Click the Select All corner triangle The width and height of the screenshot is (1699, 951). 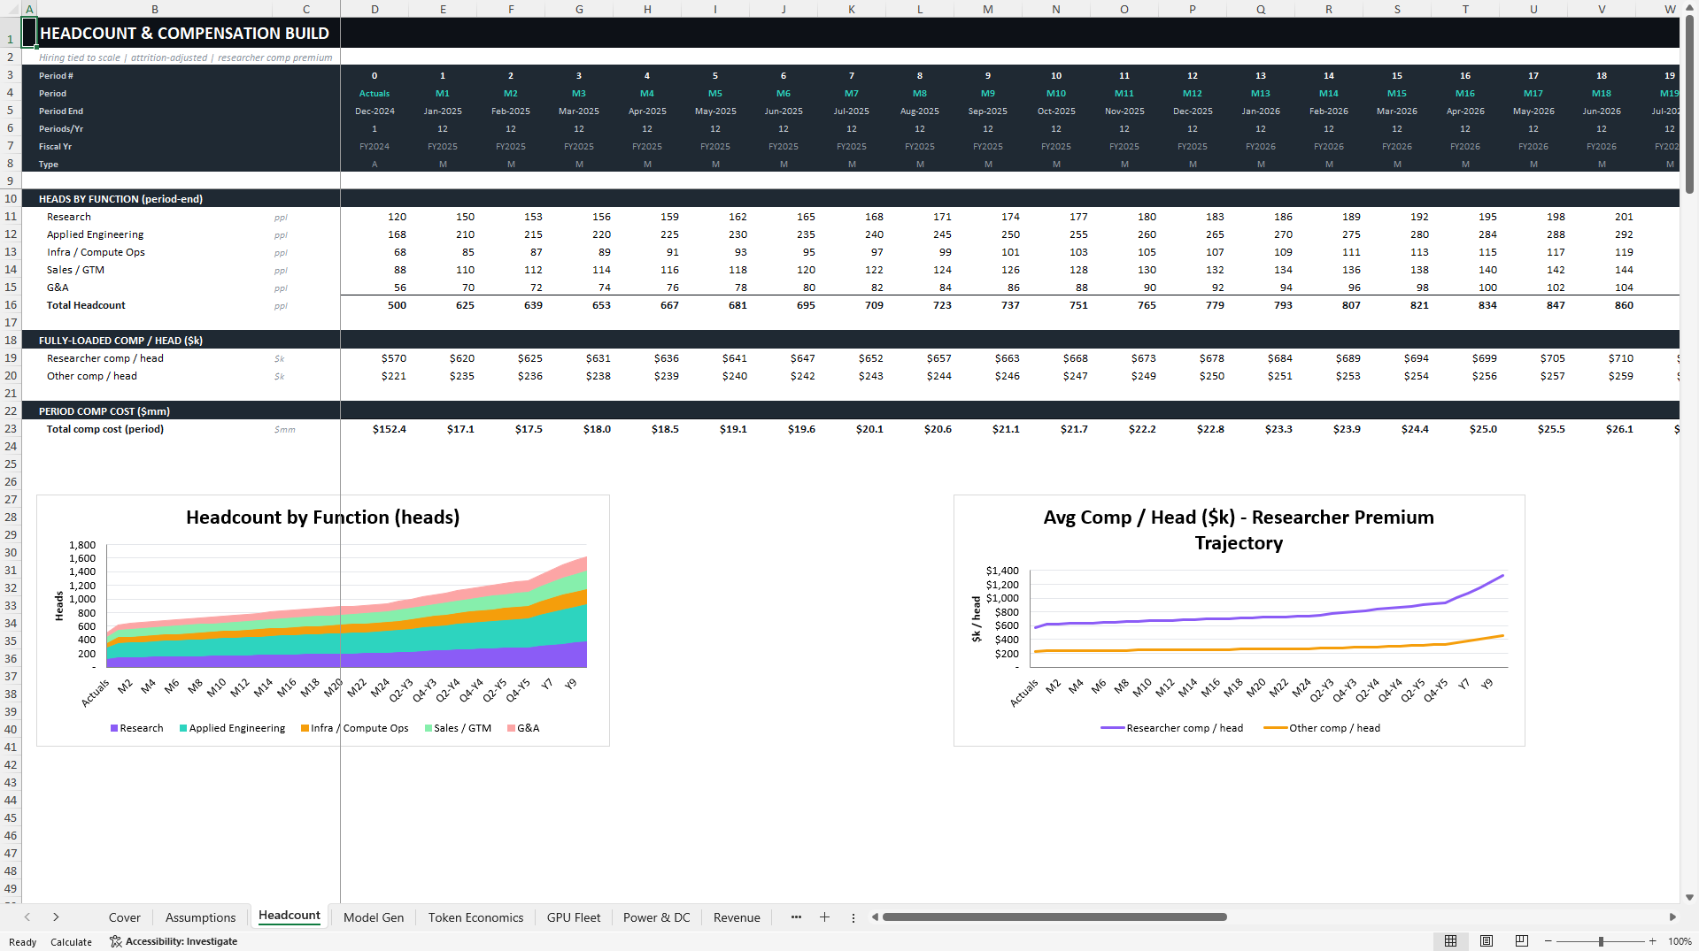(x=11, y=9)
